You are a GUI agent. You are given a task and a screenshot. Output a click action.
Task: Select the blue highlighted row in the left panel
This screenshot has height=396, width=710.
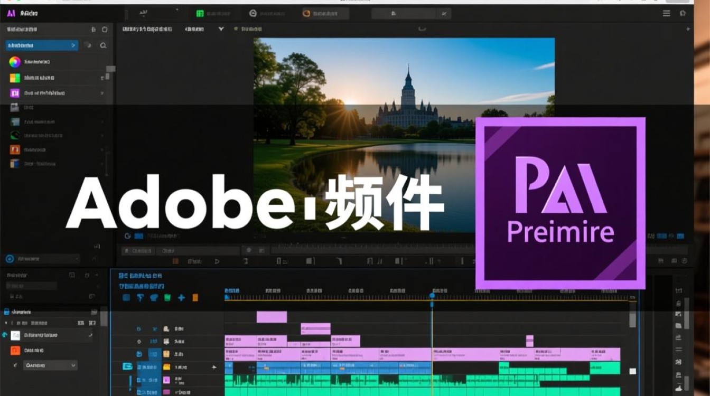pos(42,46)
